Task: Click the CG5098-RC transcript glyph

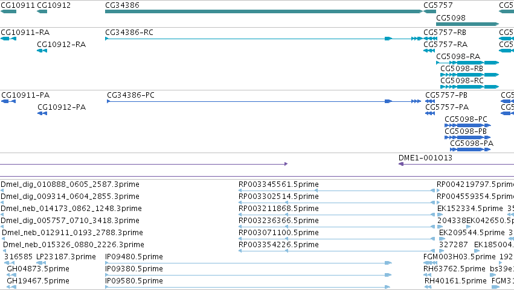Action: [469, 87]
